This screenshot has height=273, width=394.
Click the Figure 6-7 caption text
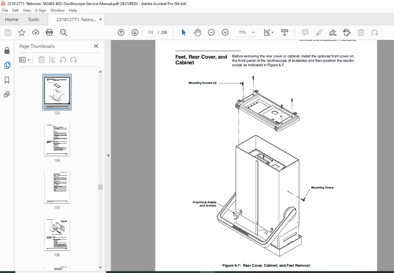coord(266,265)
